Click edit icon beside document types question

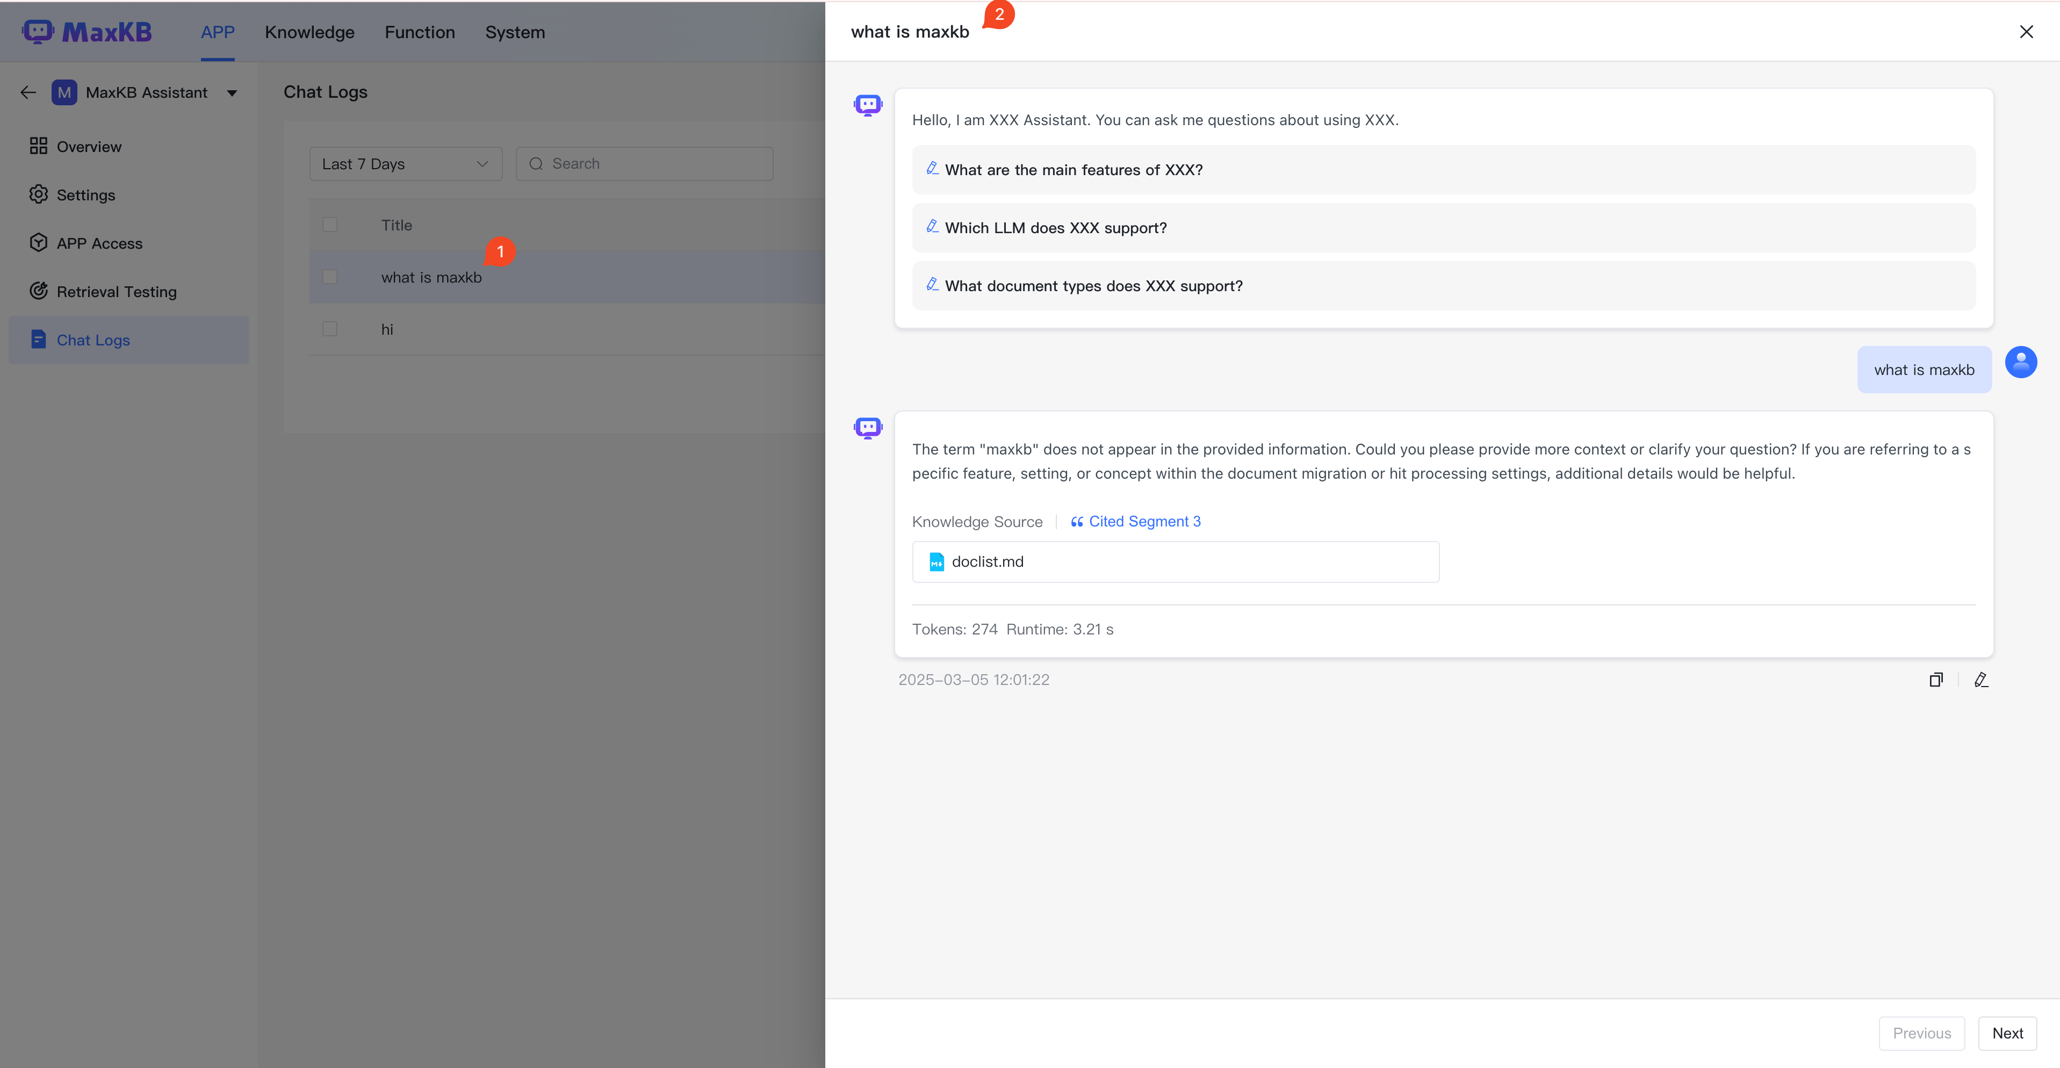click(x=932, y=284)
